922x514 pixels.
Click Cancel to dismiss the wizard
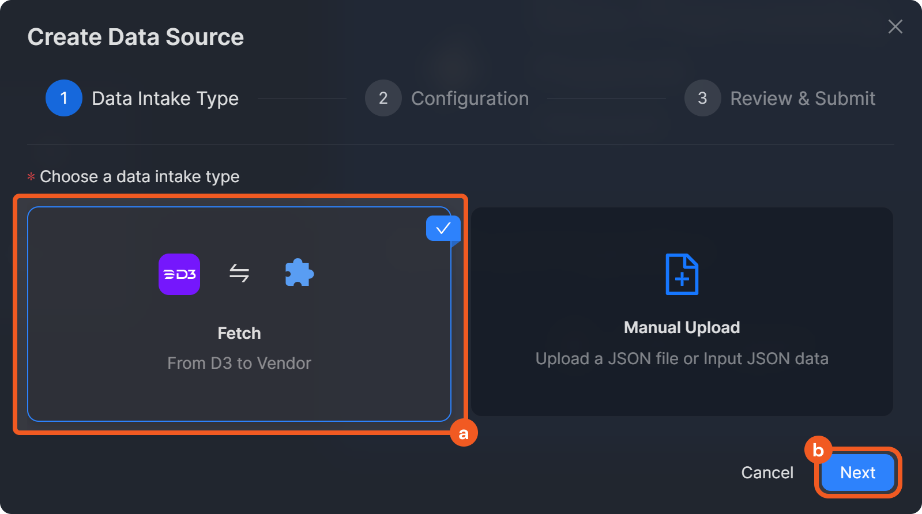(767, 473)
